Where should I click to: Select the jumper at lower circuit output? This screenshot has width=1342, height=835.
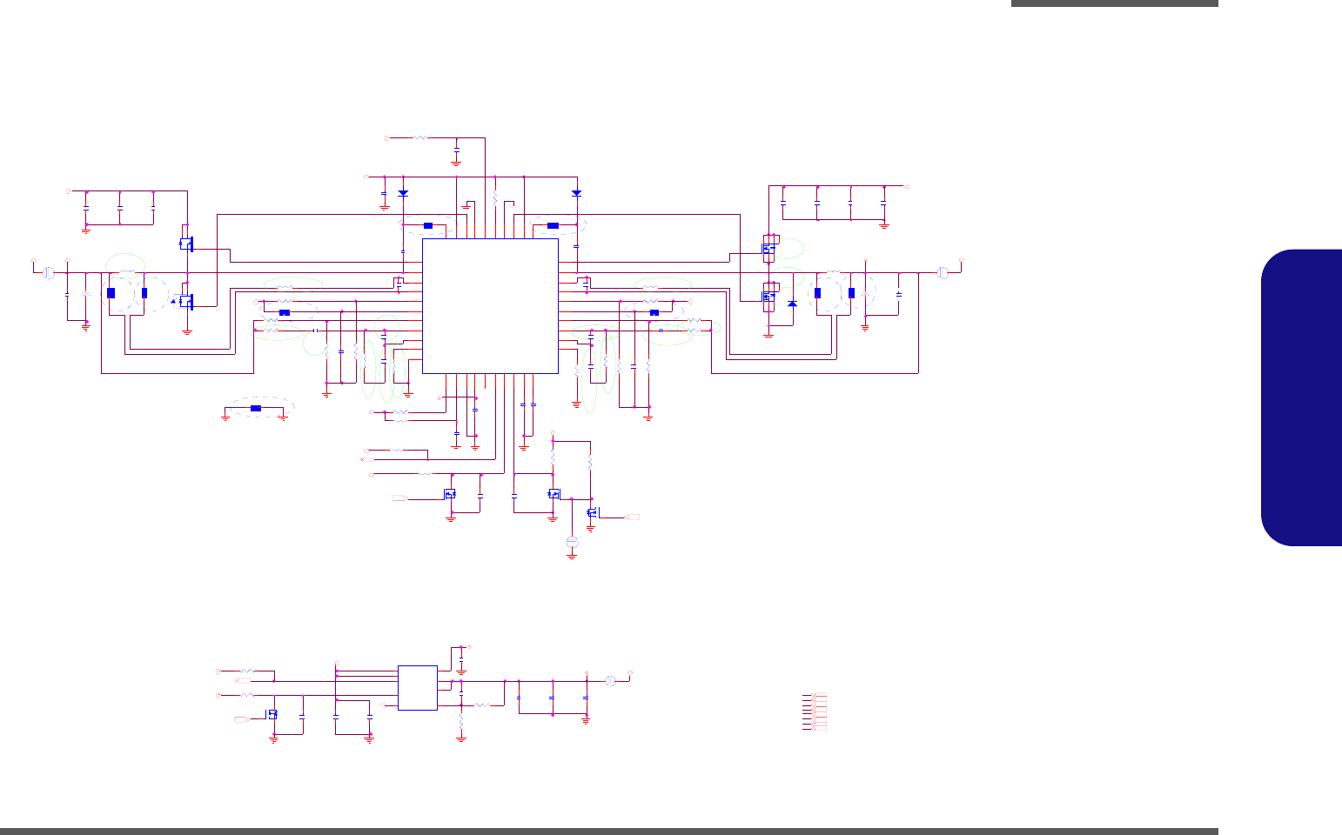click(610, 681)
